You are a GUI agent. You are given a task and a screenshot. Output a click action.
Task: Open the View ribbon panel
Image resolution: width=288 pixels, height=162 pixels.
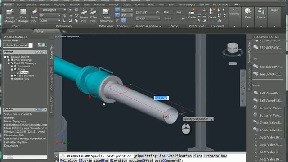tap(247, 13)
